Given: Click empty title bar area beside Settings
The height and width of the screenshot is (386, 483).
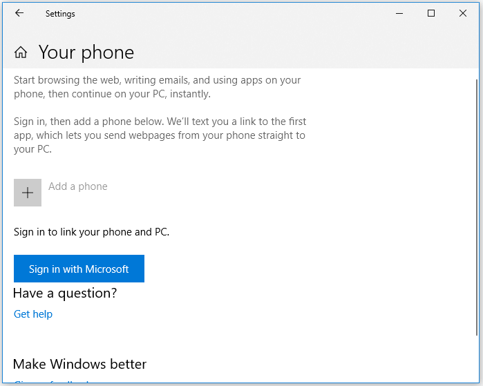Looking at the screenshot, I should pos(228,14).
